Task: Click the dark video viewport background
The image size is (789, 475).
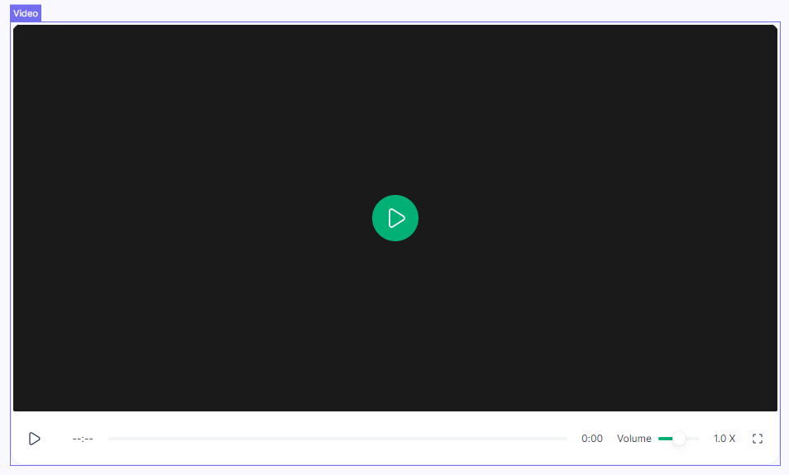Action: (x=207, y=124)
